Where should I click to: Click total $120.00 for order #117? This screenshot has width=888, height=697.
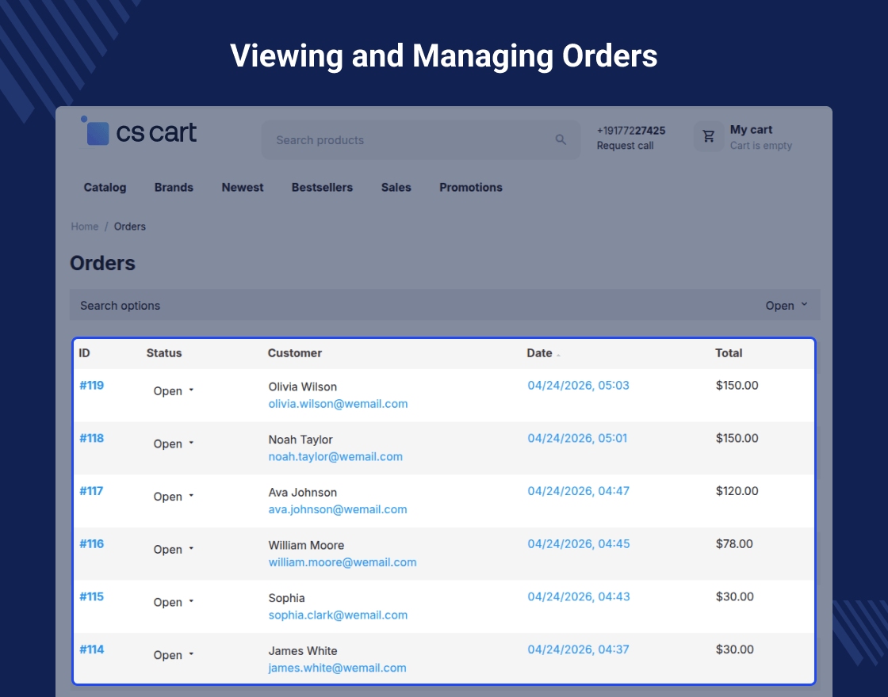(737, 491)
